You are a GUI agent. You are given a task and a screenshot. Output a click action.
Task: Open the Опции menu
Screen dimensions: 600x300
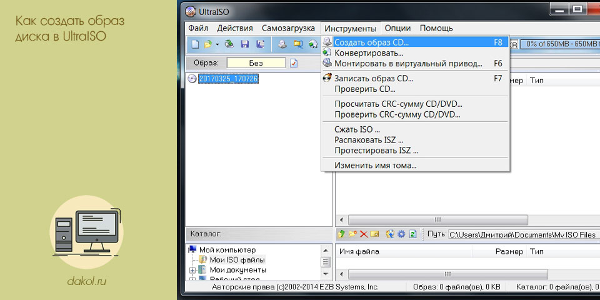397,28
